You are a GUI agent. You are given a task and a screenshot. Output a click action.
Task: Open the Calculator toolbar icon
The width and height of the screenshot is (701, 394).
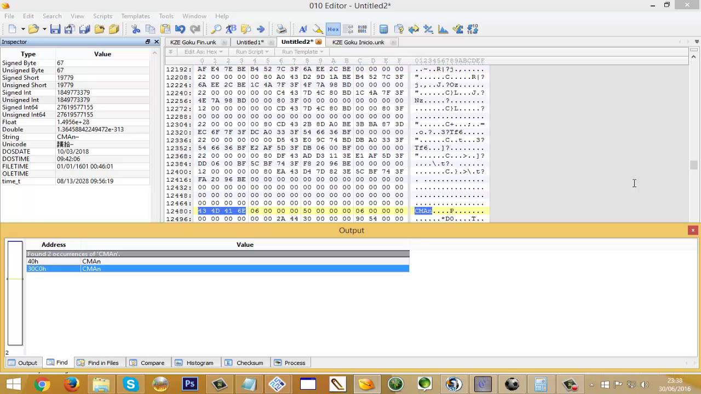384,29
